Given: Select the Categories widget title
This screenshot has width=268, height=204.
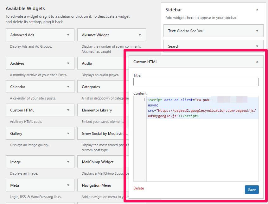Looking at the screenshot, I should (91, 87).
